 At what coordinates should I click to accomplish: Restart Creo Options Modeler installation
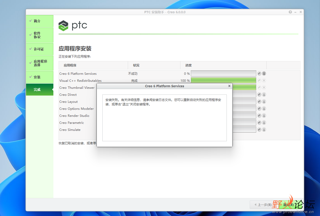click(259, 109)
